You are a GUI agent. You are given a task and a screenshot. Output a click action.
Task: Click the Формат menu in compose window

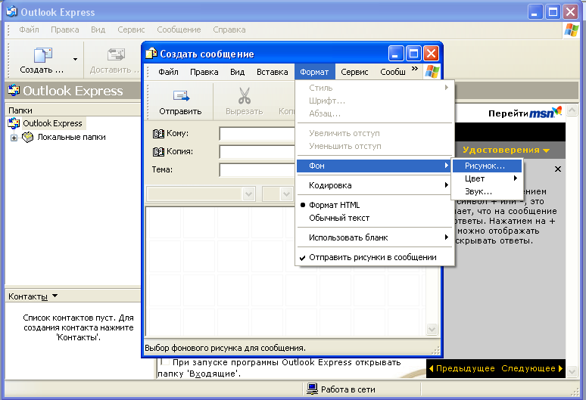coord(314,72)
